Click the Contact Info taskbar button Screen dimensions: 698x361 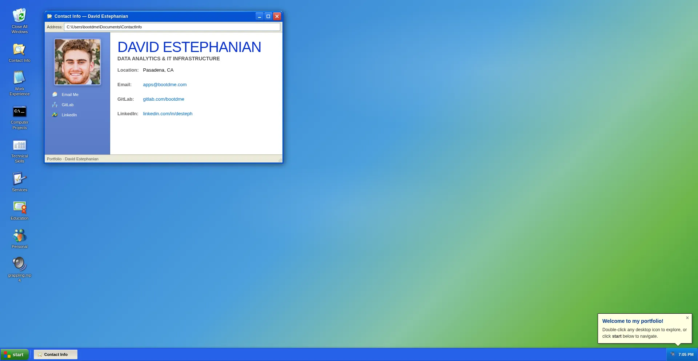(56, 354)
